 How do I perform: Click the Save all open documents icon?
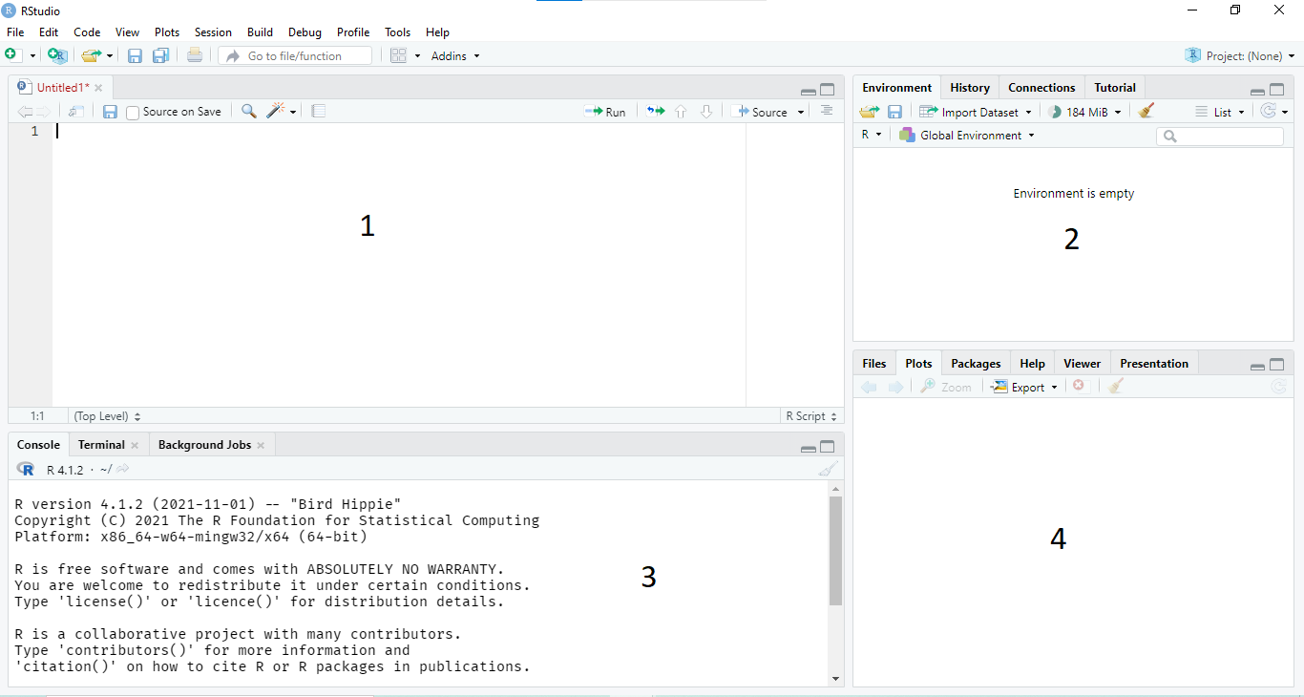160,56
